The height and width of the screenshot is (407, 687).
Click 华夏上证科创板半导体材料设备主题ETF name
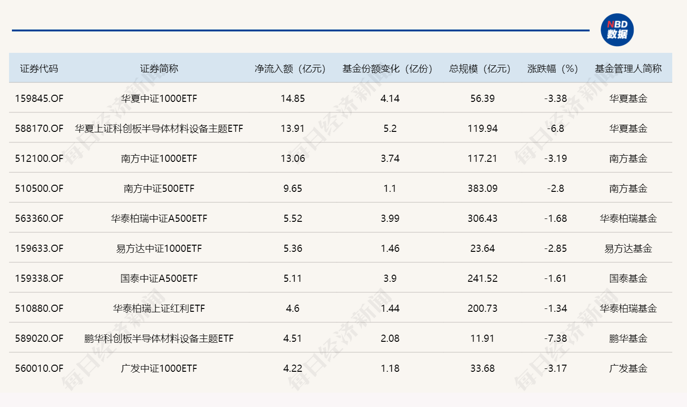(x=159, y=129)
